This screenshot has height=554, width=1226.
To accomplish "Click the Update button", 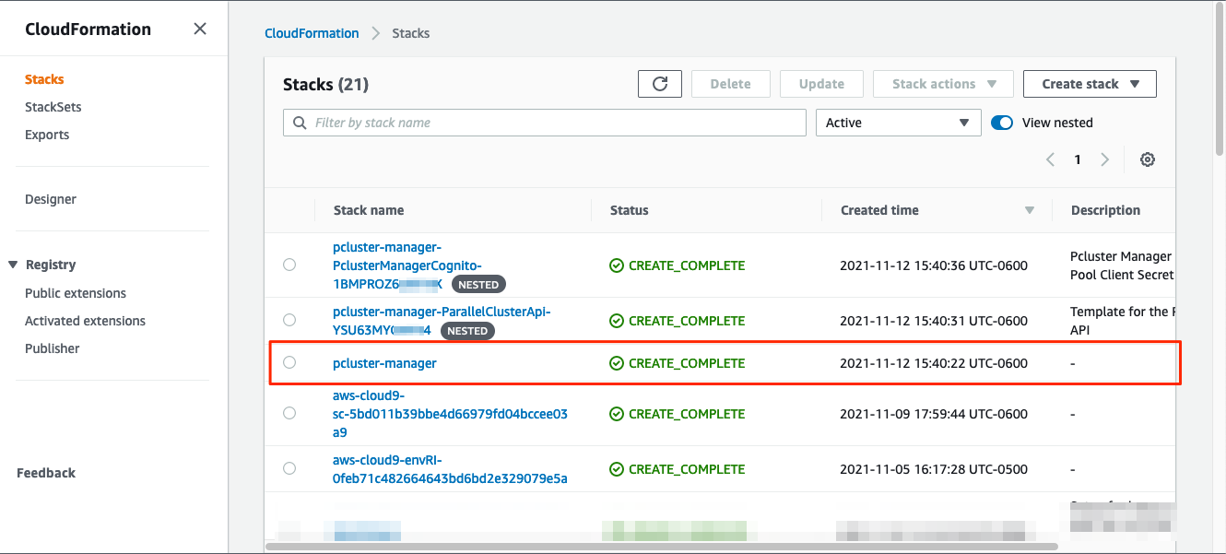I will click(821, 84).
